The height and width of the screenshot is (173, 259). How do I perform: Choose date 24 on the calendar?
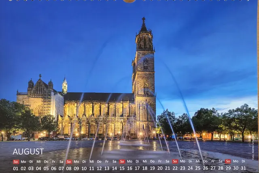pos(190,168)
